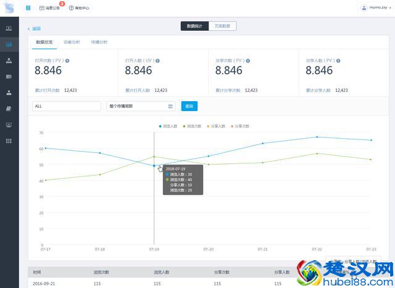Click the organization hierarchy icon in sidebar

pyautogui.click(x=9, y=60)
